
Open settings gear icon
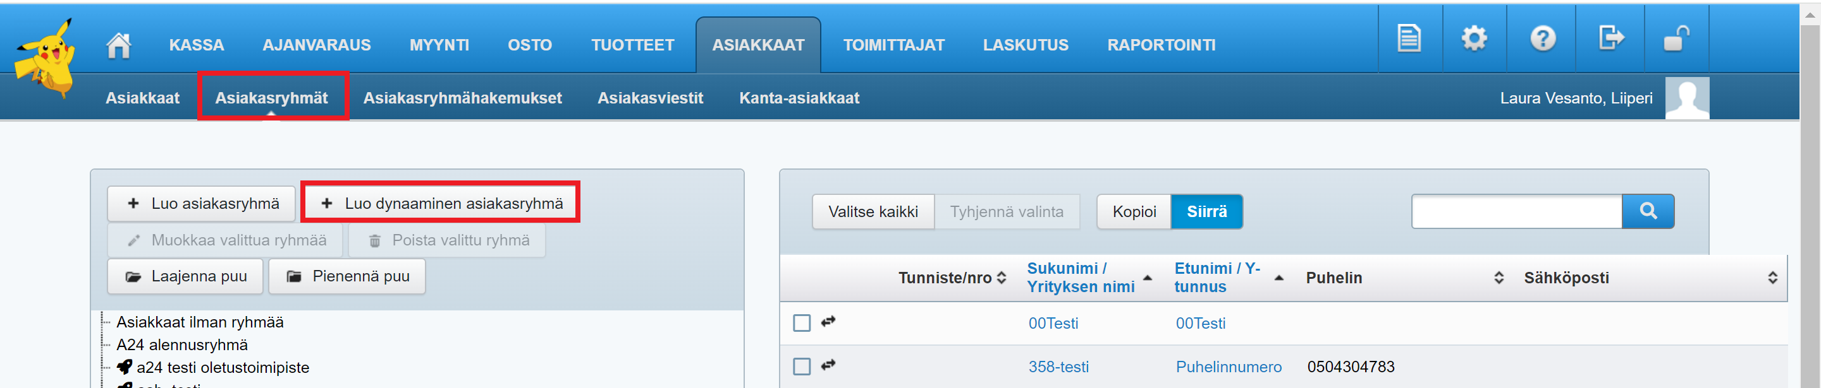(1474, 39)
